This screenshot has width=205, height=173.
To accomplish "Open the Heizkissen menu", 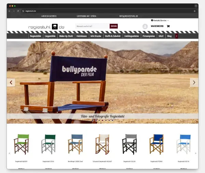I will (82, 36).
